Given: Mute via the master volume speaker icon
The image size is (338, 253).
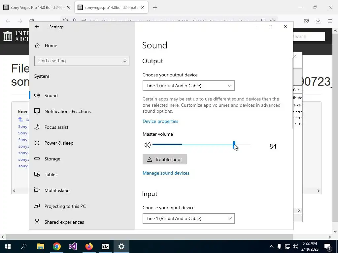Looking at the screenshot, I should (147, 145).
